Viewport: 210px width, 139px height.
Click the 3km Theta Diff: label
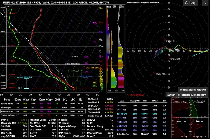coord(37,126)
